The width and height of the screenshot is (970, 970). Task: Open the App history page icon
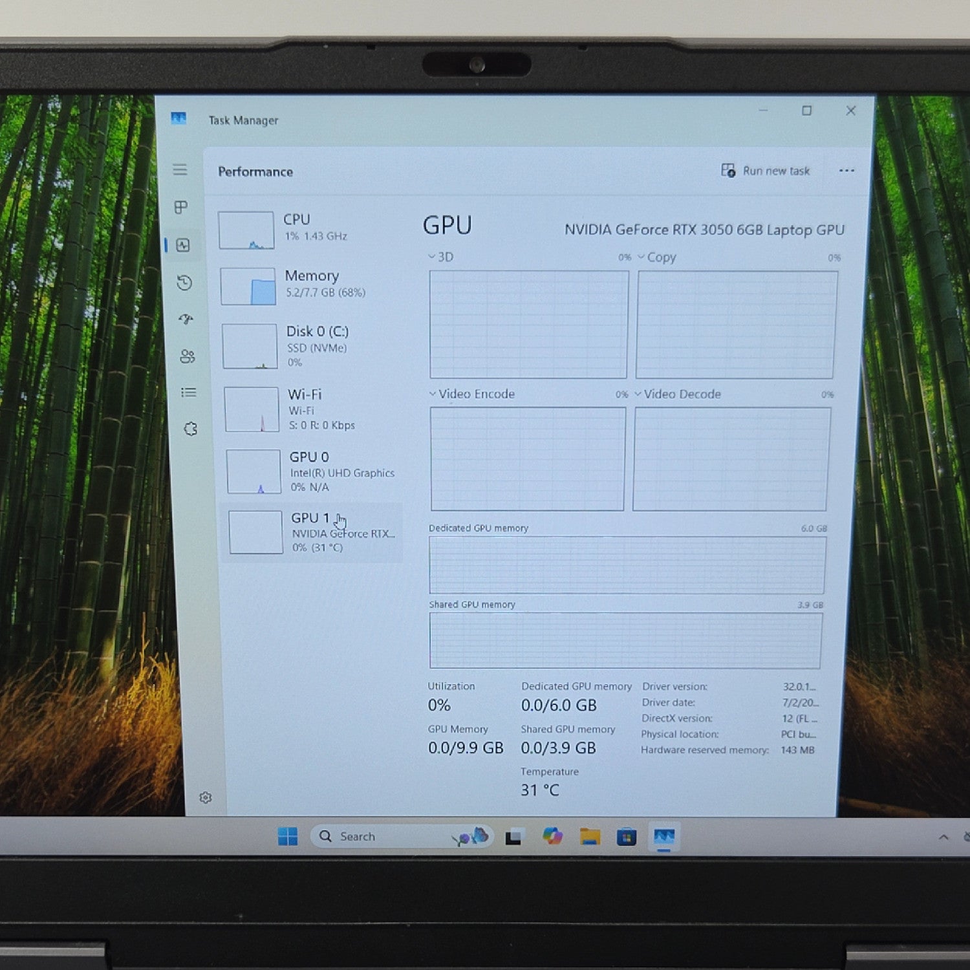click(184, 283)
